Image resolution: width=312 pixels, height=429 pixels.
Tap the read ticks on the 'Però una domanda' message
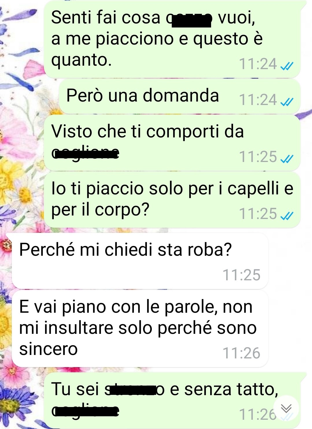pos(287,101)
